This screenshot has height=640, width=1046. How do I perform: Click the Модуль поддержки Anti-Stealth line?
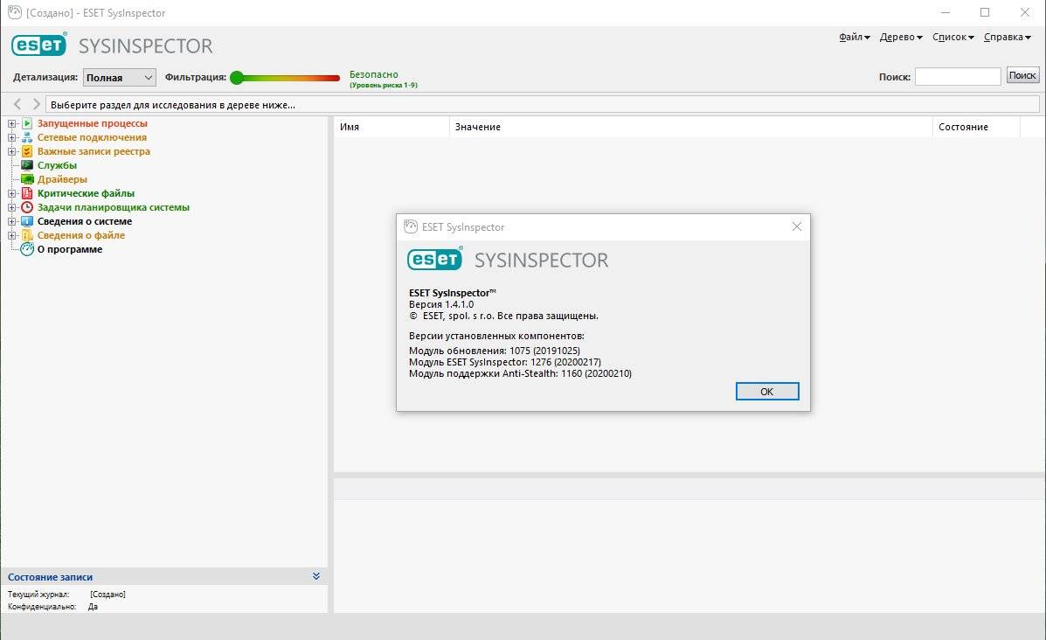pyautogui.click(x=520, y=373)
